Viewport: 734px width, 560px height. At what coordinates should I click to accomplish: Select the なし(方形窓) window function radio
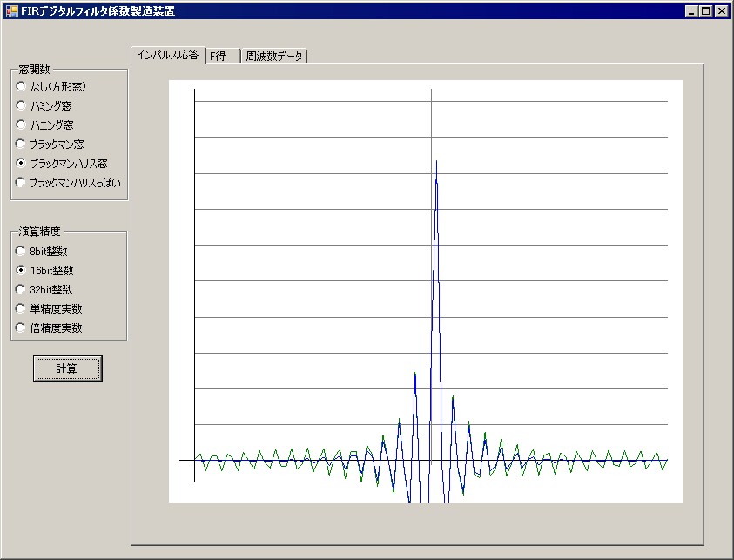tap(51, 86)
